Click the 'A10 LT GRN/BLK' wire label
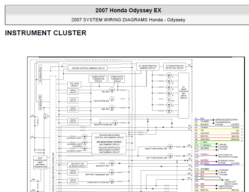The image size is (249, 192). pos(203,145)
